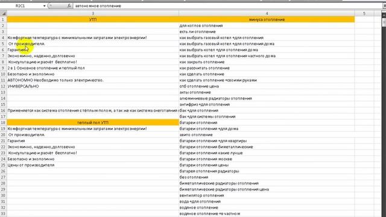
Task: Click 2 в 1 Основное отопление и теплый пол
Action: click(93, 68)
